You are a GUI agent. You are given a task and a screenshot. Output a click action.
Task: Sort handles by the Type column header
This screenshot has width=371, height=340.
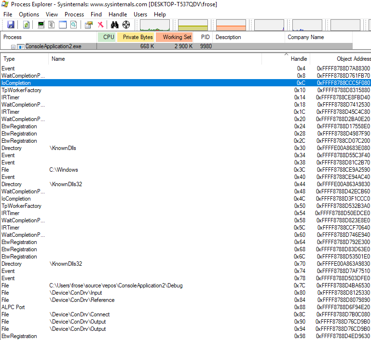(x=25, y=59)
